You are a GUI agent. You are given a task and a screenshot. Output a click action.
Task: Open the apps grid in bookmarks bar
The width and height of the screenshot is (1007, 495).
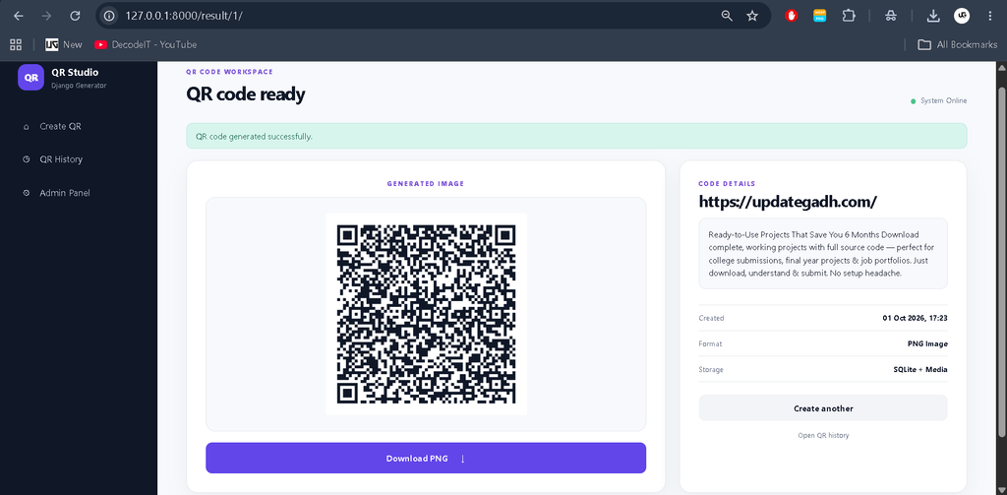click(x=16, y=44)
